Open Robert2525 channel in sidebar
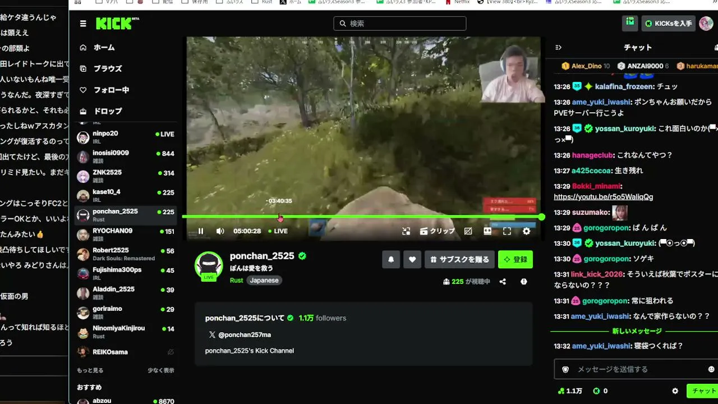This screenshot has height=404, width=718. coord(126,254)
